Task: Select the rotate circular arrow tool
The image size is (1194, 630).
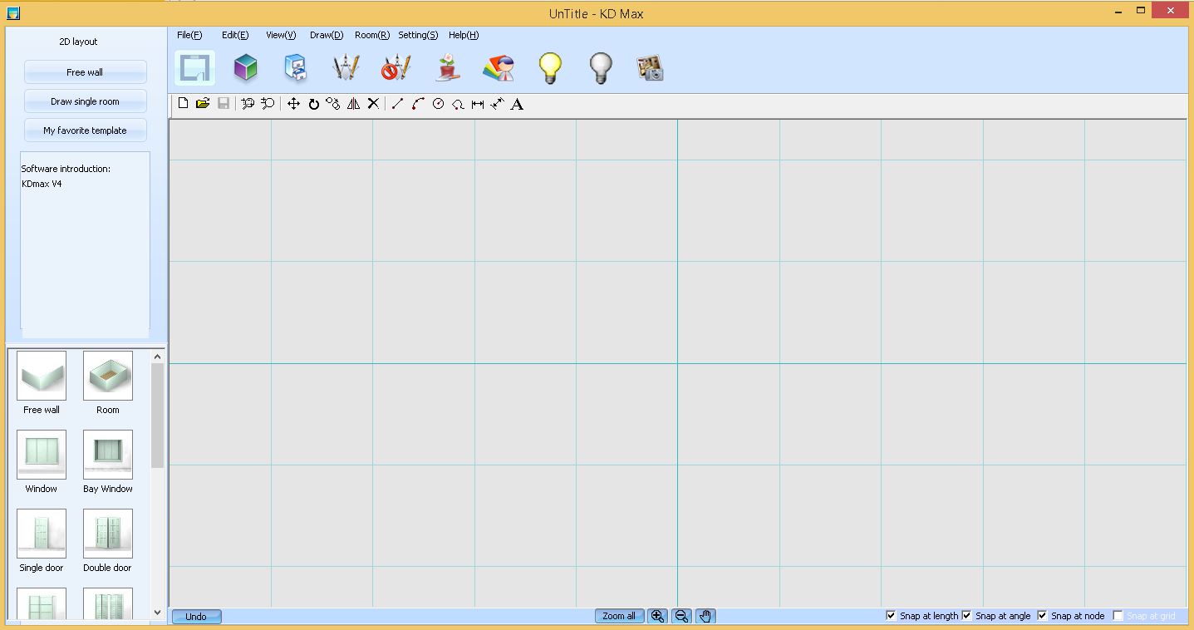Action: click(314, 104)
